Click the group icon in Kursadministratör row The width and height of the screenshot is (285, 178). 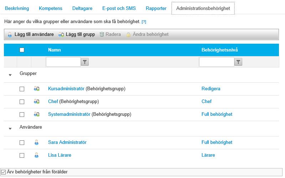click(x=37, y=88)
